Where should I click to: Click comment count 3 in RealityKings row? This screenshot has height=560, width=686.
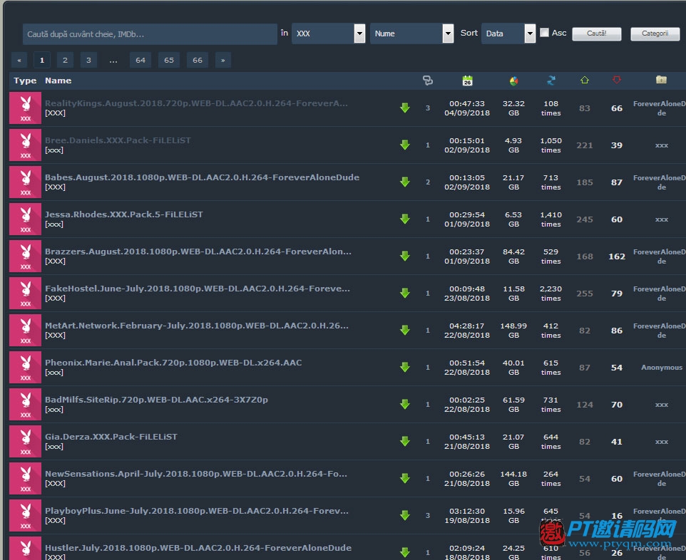(x=428, y=108)
